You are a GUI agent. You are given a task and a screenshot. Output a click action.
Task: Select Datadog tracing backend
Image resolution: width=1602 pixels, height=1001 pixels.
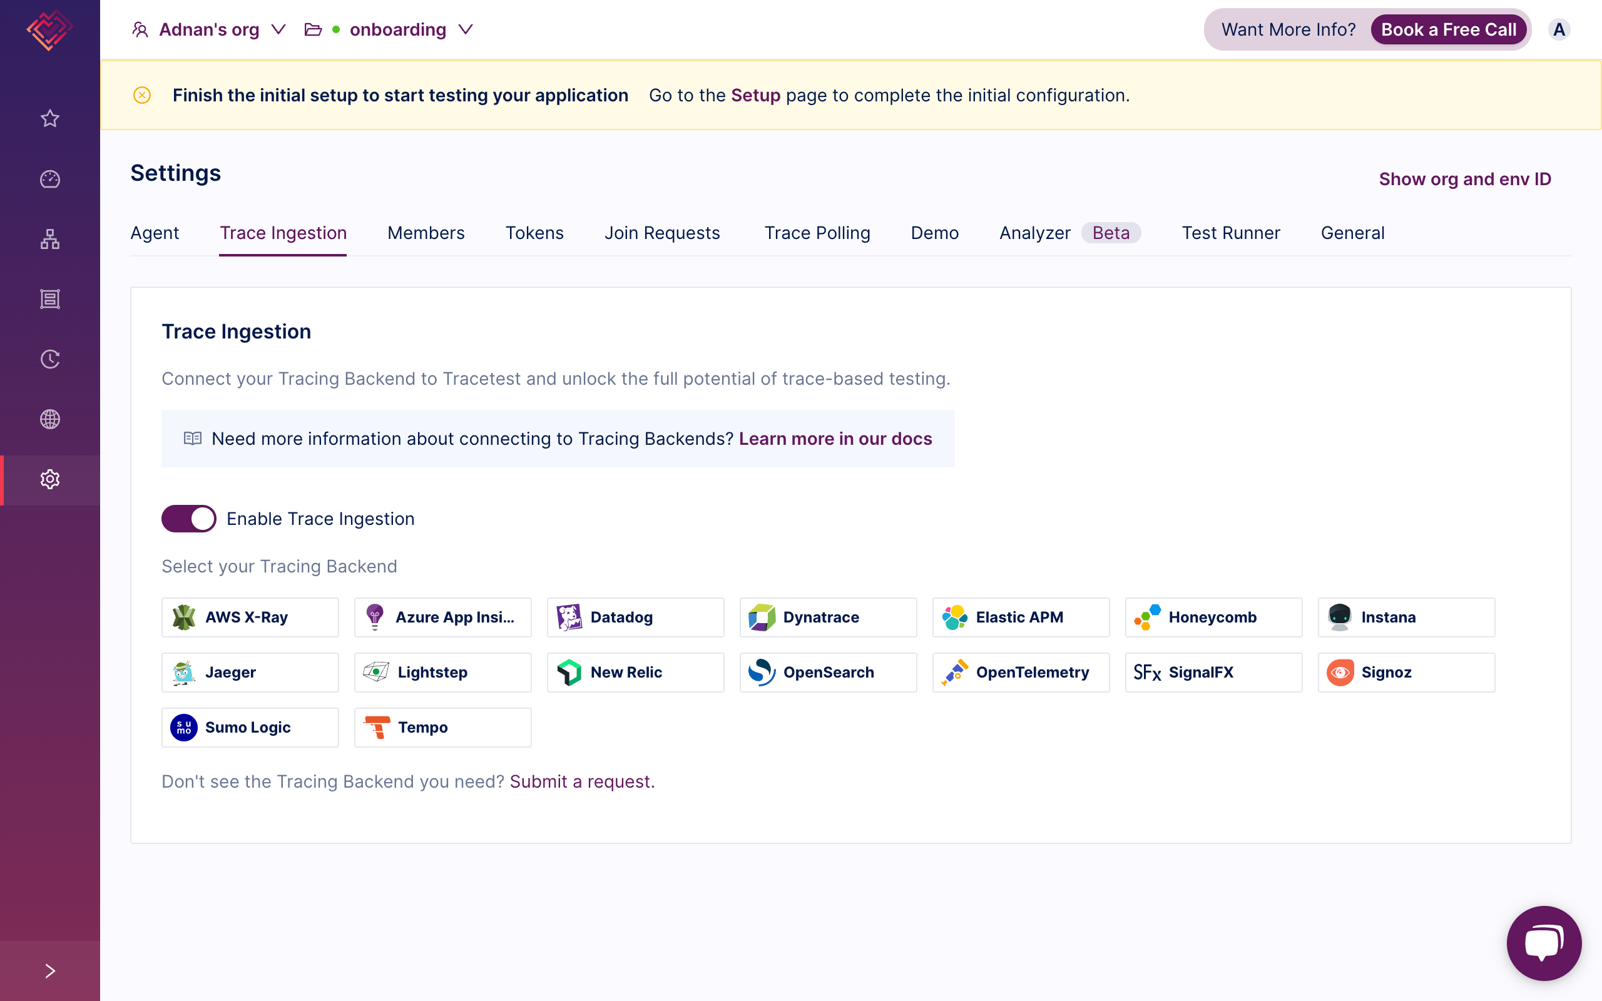[636, 617]
